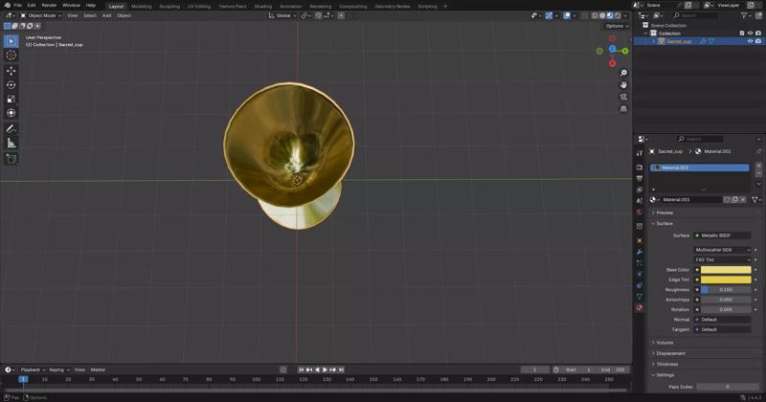Collapse the Surface panel
Screen dimensions: 766x402
[664, 224]
